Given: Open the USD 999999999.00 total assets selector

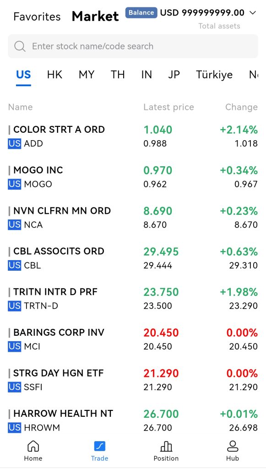Looking at the screenshot, I should click(x=202, y=12).
